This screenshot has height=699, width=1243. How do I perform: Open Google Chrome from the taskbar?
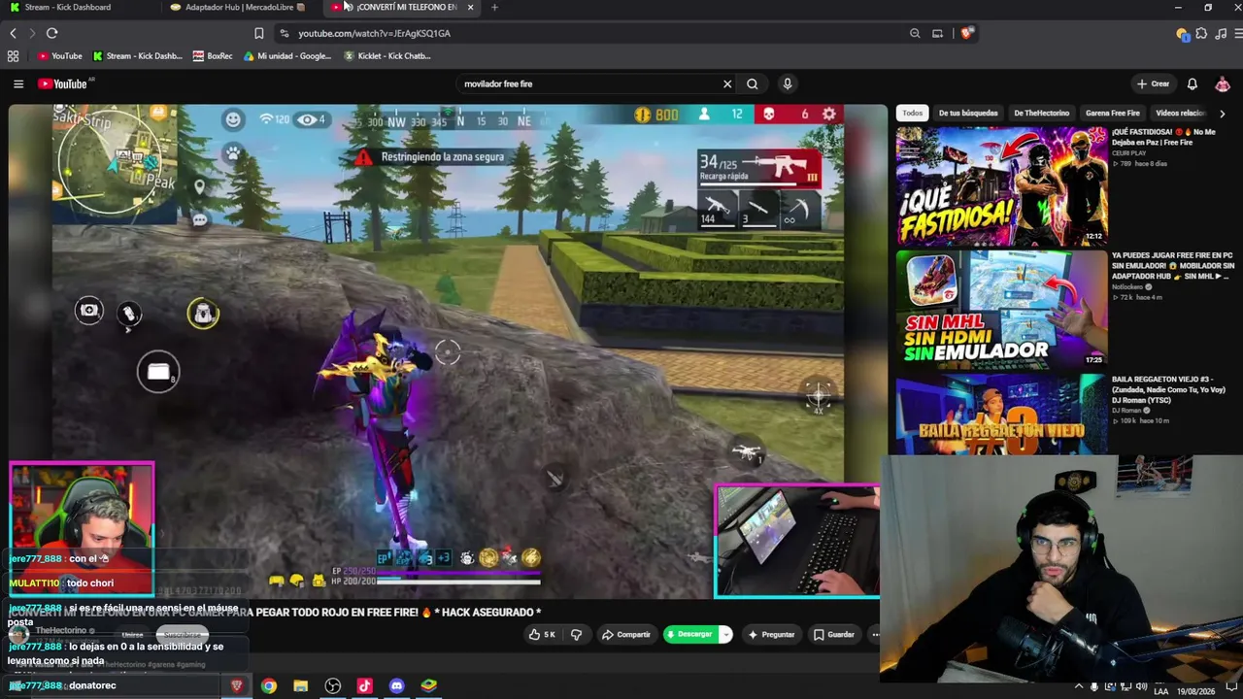(x=269, y=686)
